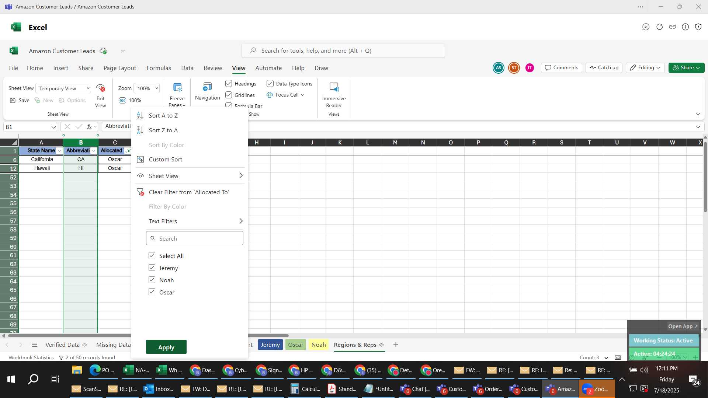Open the Navigation pane icon
The height and width of the screenshot is (398, 708).
[207, 87]
